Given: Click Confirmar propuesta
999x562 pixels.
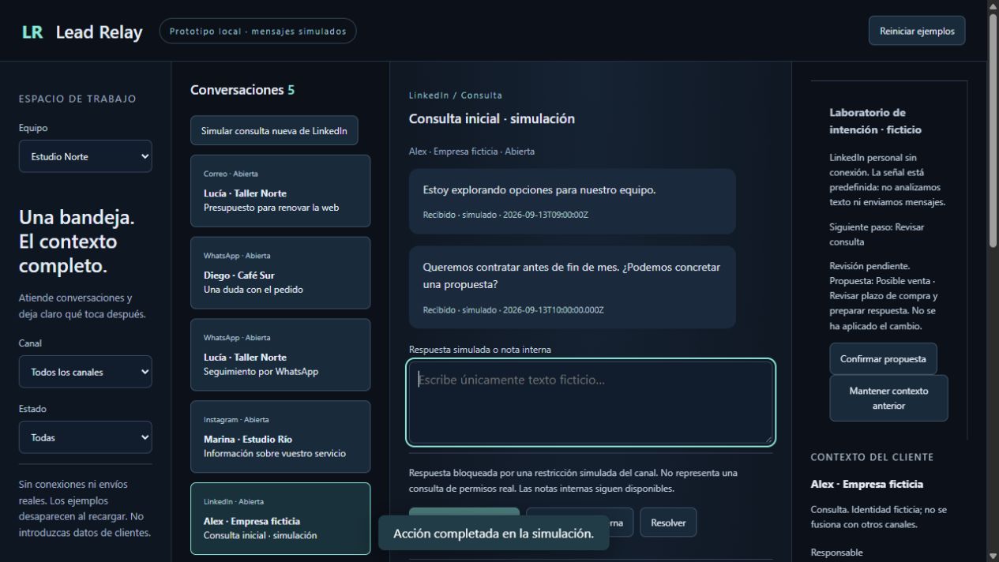Looking at the screenshot, I should (x=883, y=358).
